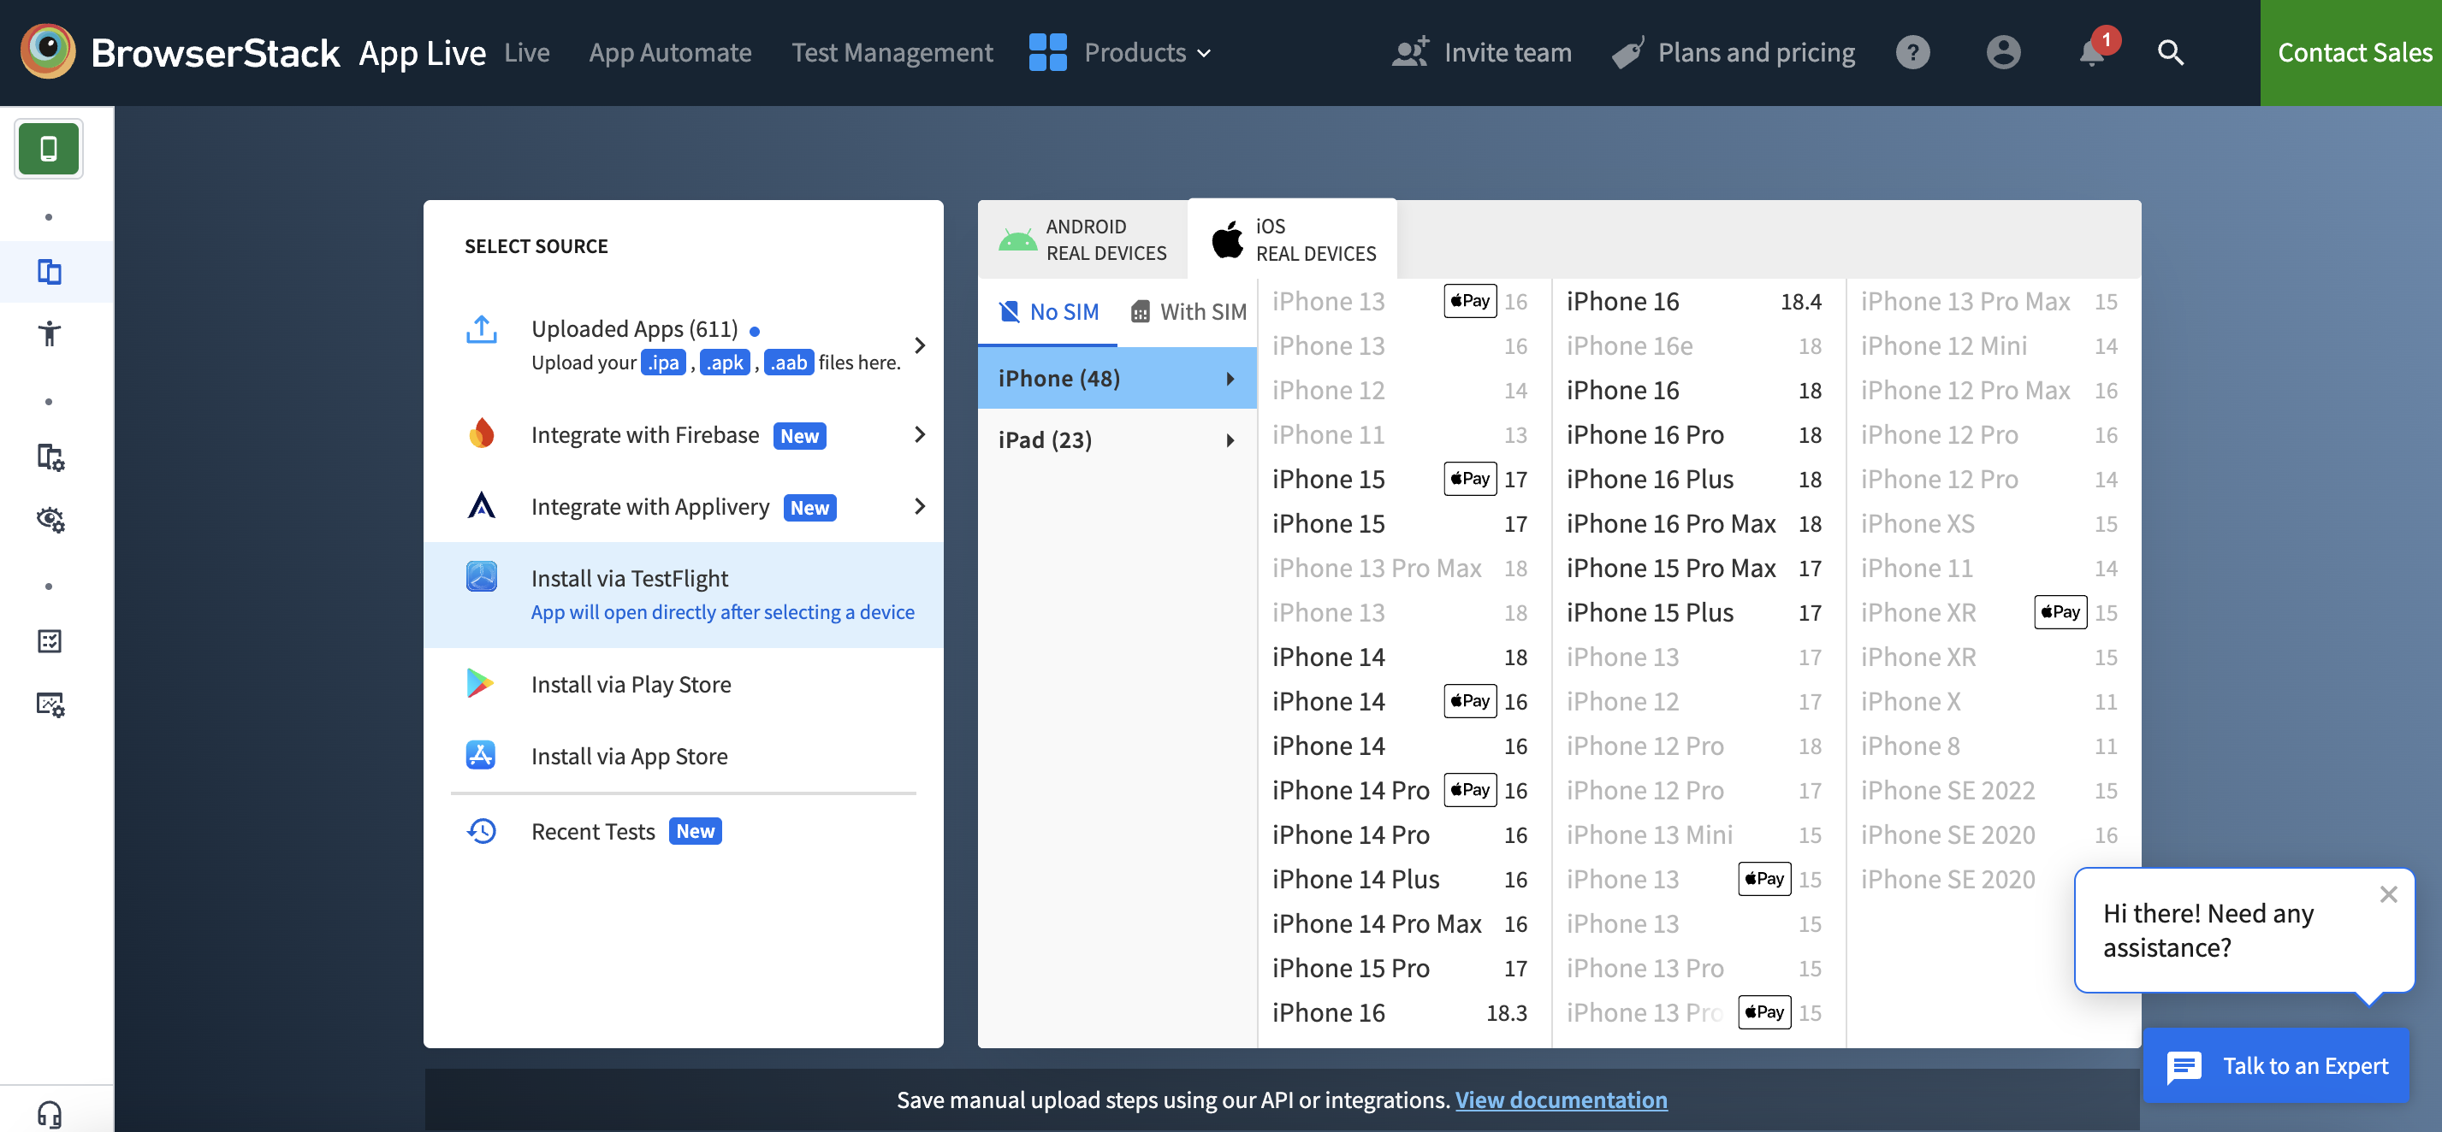Open the help question mark icon
The width and height of the screenshot is (2442, 1132).
point(1912,52)
